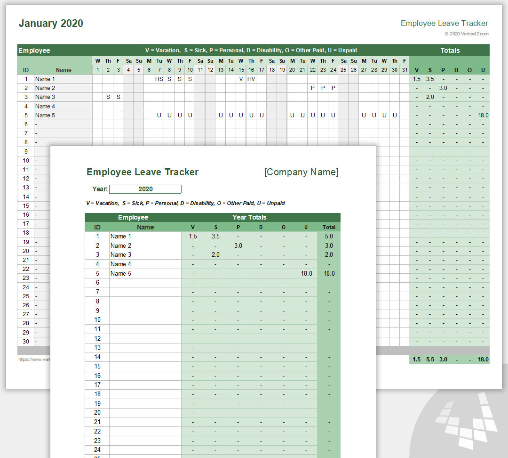Select the 3.0 Personal total for Name 2

tap(238, 245)
